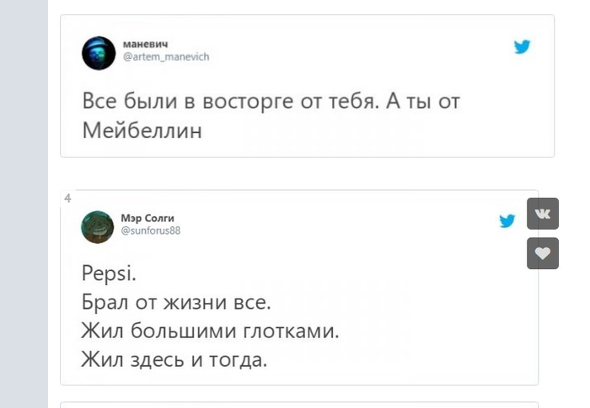Click the number 4 label above the tweet
The width and height of the screenshot is (590, 408).
point(67,198)
